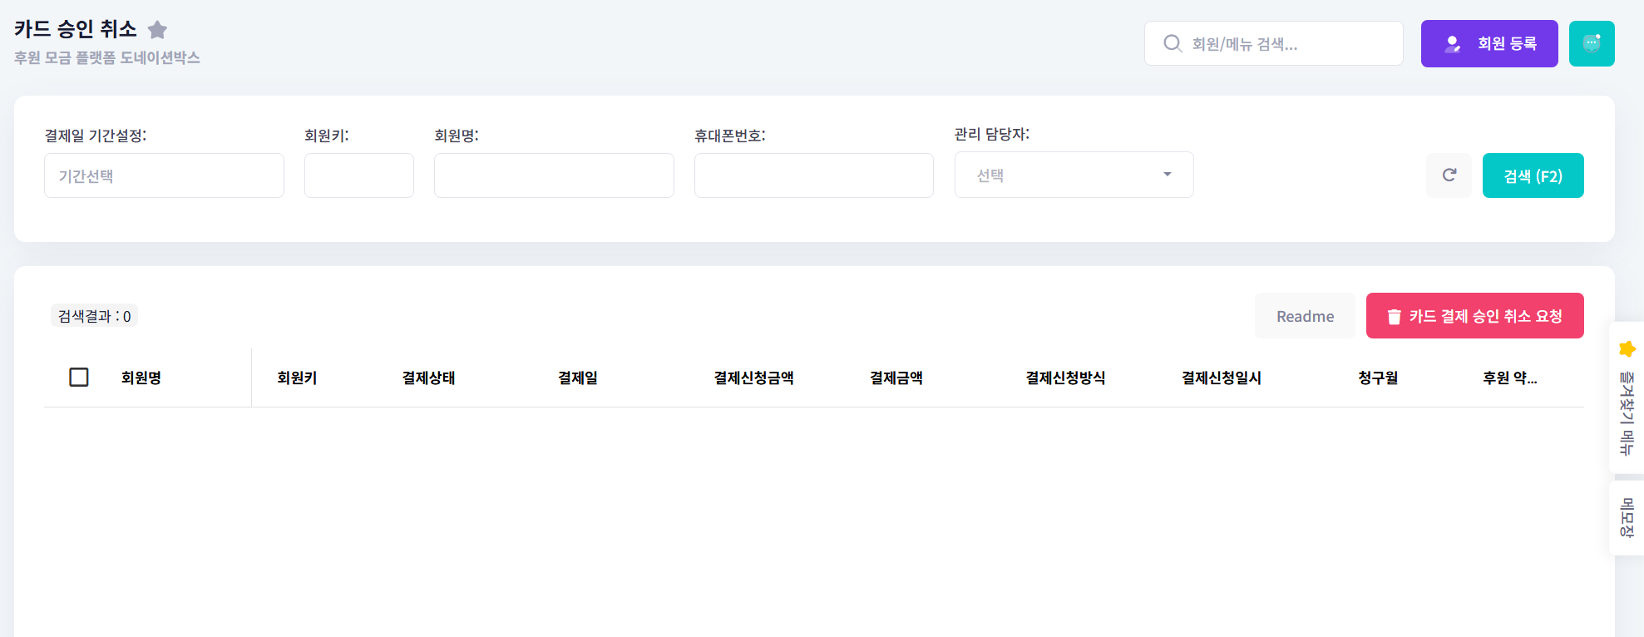Toggle the select-all checkbox in table header
The image size is (1644, 637).
(x=79, y=378)
